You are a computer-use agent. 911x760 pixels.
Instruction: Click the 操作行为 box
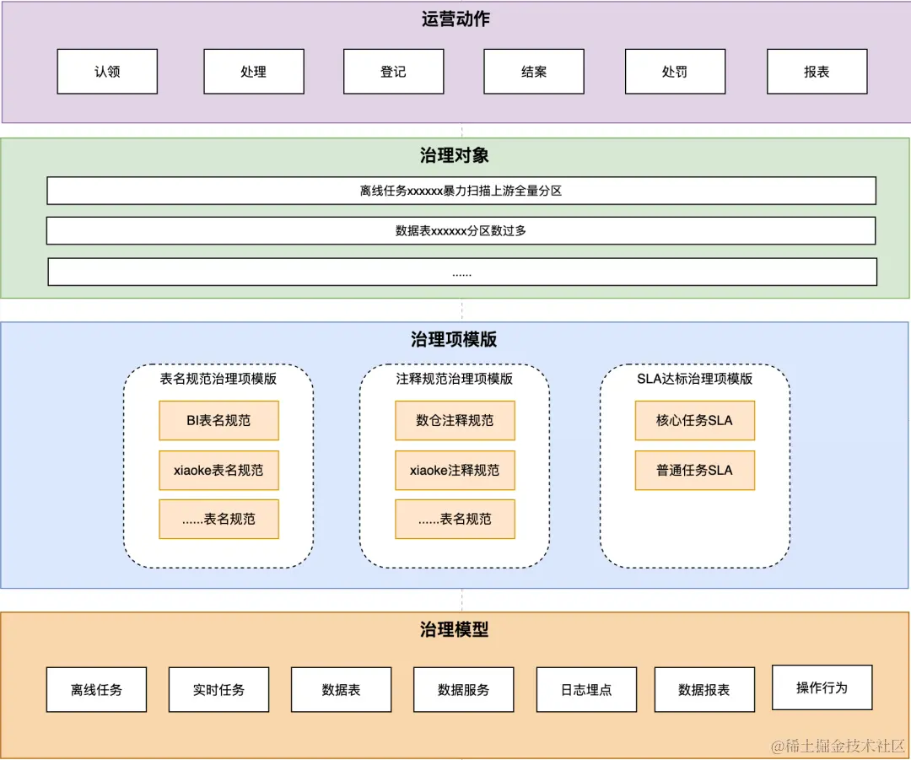pyautogui.click(x=822, y=687)
